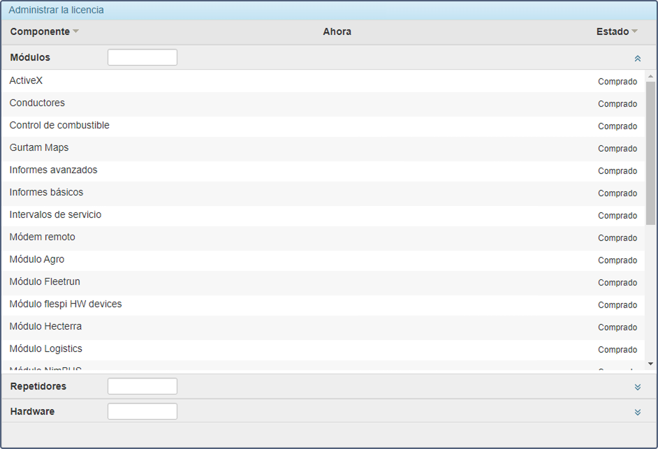Click Comprado status for Conductores

pos(617,104)
